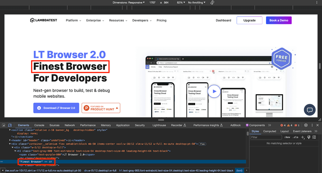The image size is (322, 173).
Task: Open the Dashboard link
Action: point(223,20)
